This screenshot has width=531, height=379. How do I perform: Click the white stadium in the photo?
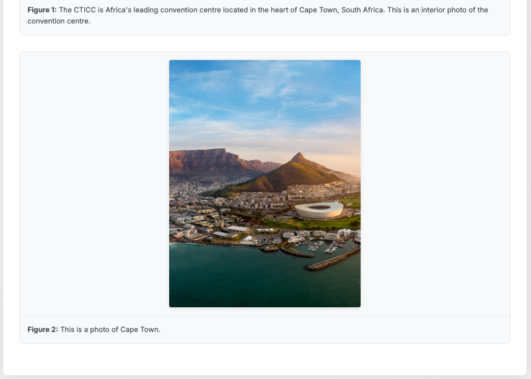coord(318,210)
